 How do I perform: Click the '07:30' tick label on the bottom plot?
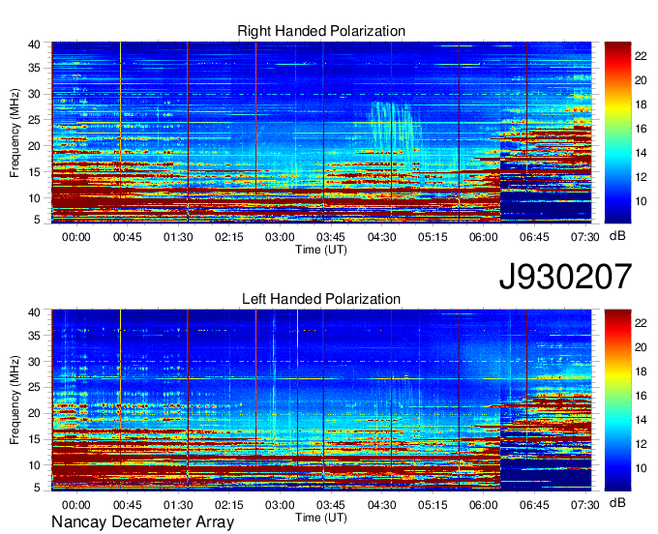585,505
